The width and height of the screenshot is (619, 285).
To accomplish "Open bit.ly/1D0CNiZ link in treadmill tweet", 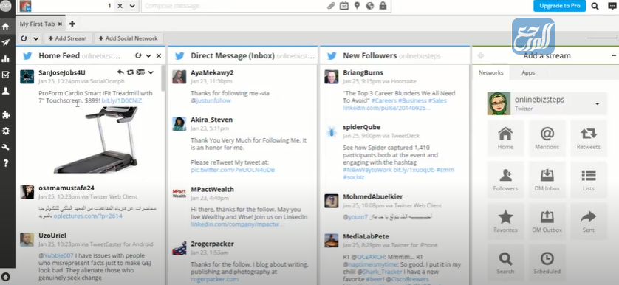I will click(122, 100).
